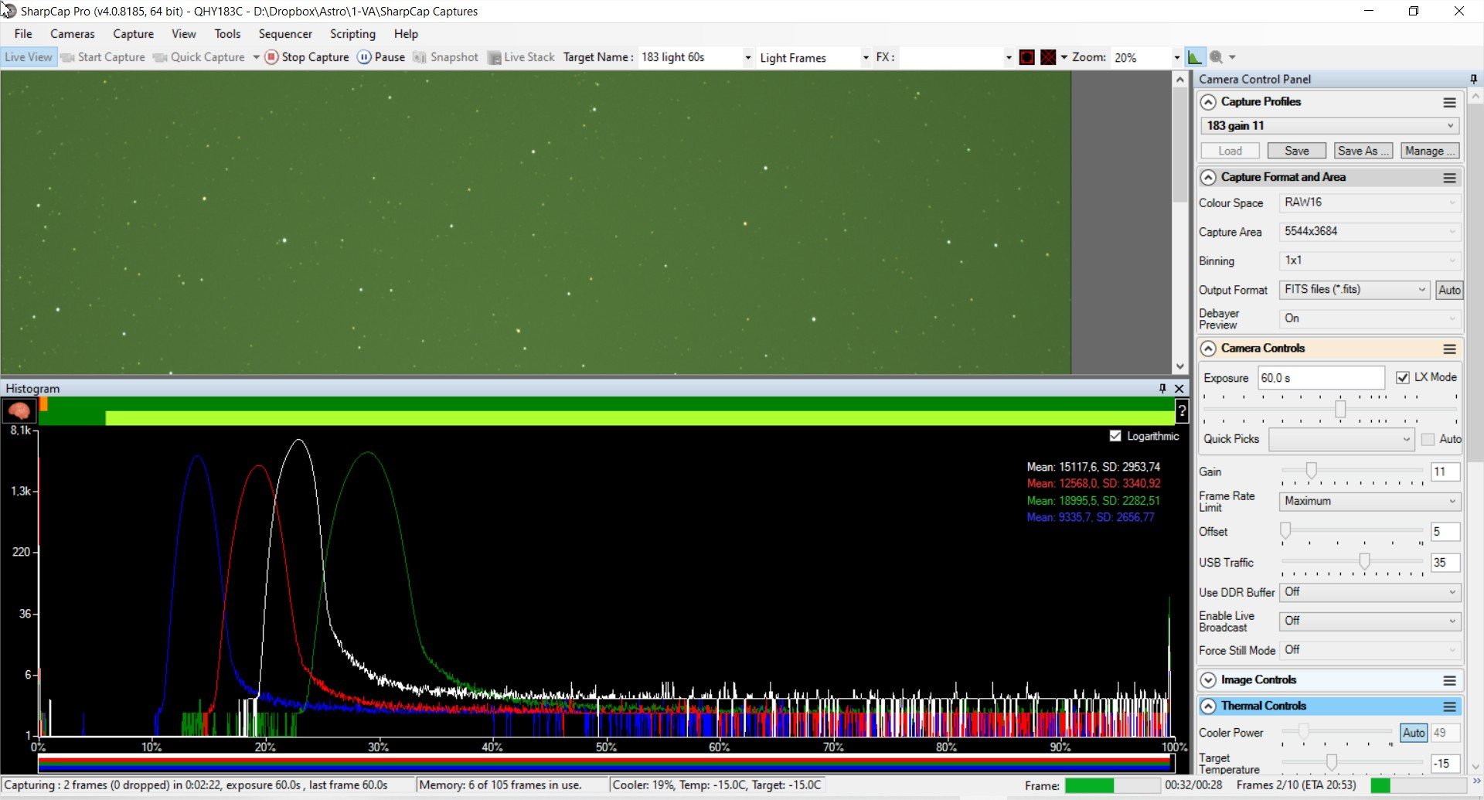Image resolution: width=1484 pixels, height=800 pixels.
Task: Open the Sequencer menu
Action: click(x=285, y=34)
